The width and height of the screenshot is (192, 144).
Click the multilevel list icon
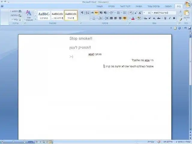(x=111, y=13)
